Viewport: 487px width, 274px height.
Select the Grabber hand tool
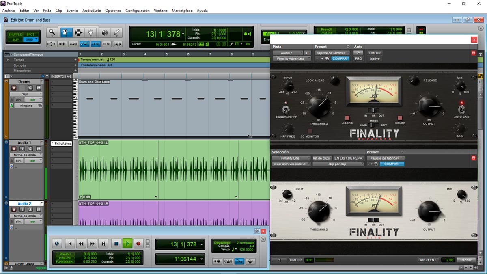[x=91, y=32]
